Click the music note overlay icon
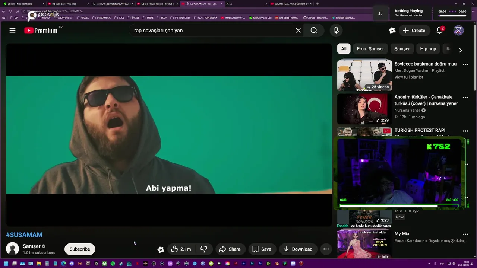 pos(380,13)
